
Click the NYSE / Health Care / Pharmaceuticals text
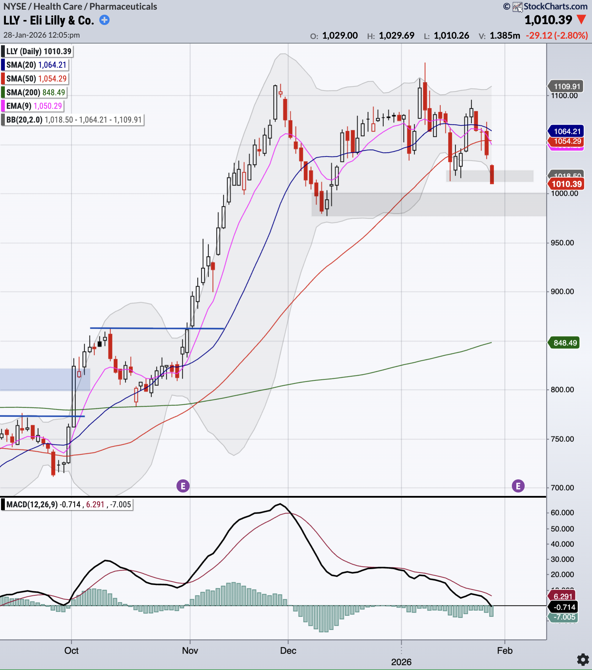point(80,7)
